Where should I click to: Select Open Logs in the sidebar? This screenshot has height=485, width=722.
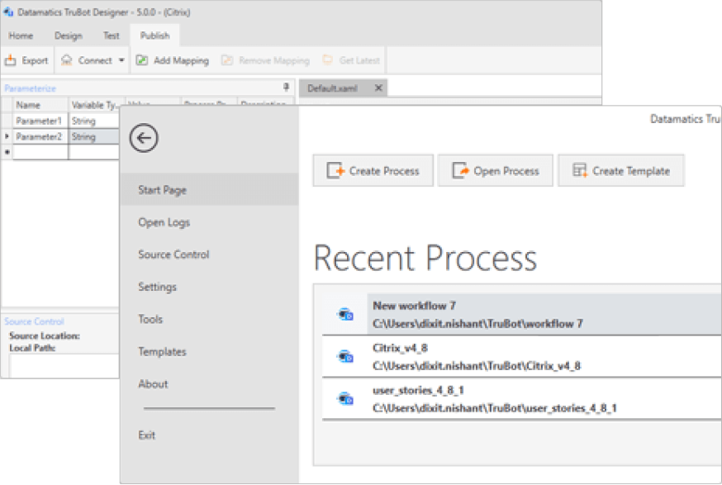[x=164, y=222]
